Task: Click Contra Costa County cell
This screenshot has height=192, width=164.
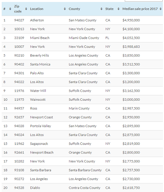Action: [x=85, y=188]
